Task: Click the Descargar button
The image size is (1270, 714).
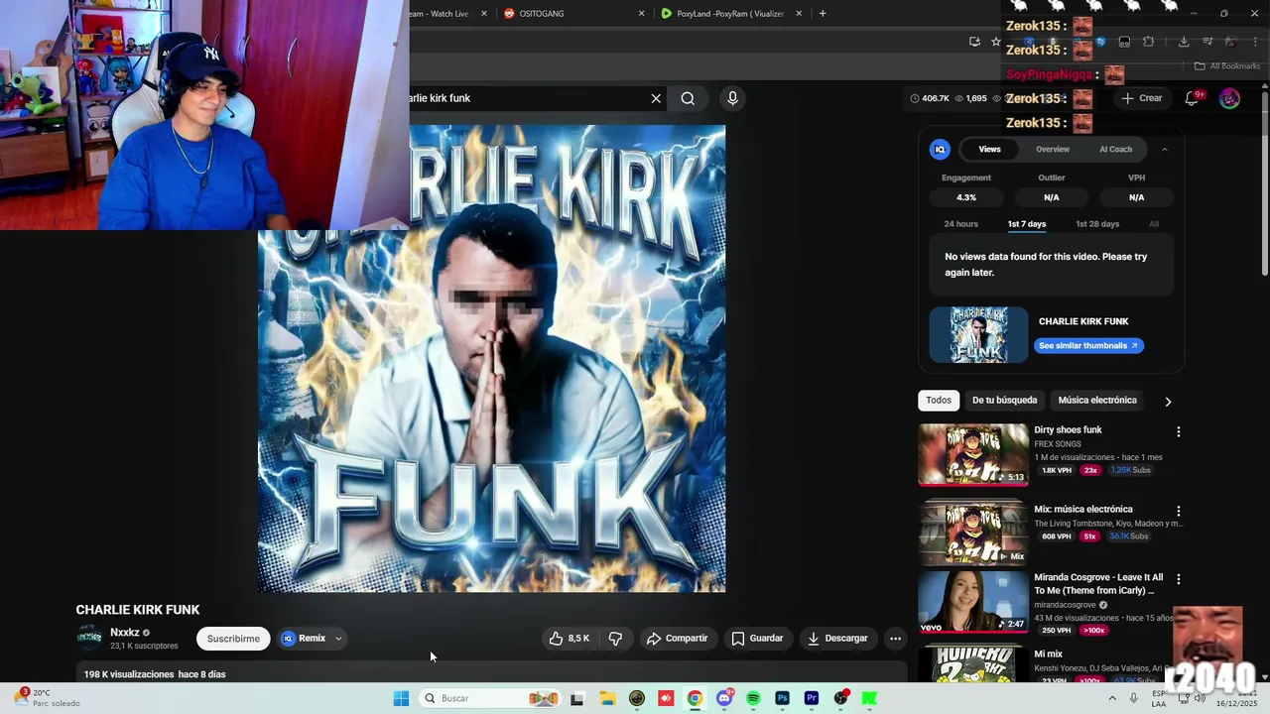Action: point(837,639)
